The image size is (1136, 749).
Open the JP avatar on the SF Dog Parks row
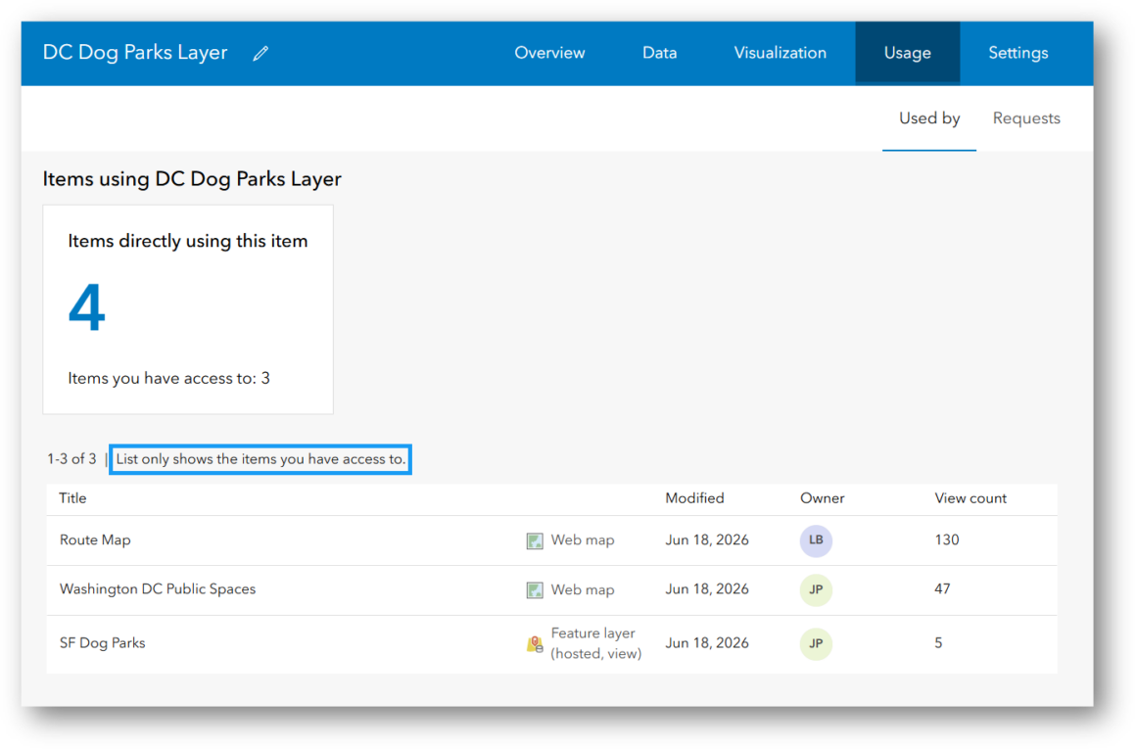(816, 643)
